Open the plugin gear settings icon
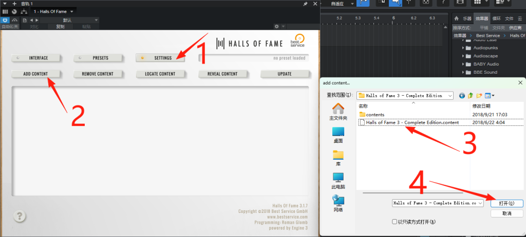This screenshot has width=526, height=237. point(276,27)
